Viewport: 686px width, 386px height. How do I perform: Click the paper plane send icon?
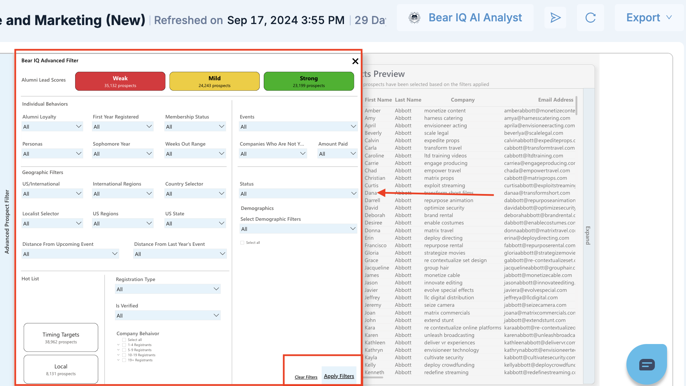[x=555, y=18]
